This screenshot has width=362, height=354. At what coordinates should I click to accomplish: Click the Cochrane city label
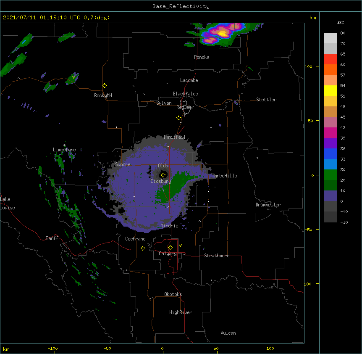click(x=135, y=239)
